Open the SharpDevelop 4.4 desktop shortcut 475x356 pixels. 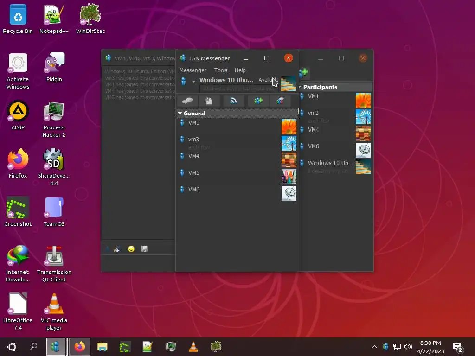[x=54, y=167]
